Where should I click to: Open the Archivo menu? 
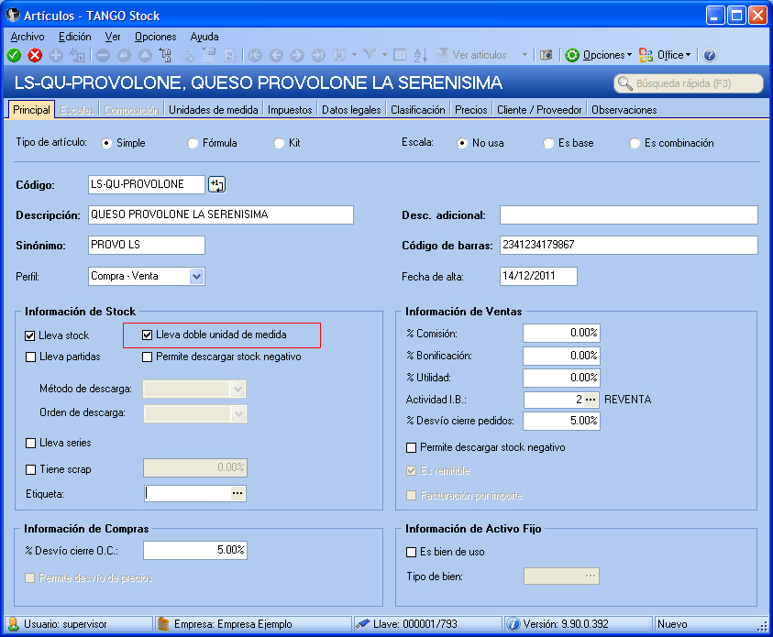pos(28,37)
